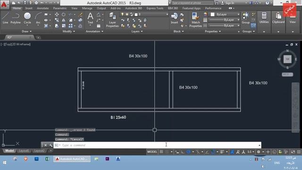The image size is (302, 170).
Task: Click the MODEL space status button
Action: [152, 152]
